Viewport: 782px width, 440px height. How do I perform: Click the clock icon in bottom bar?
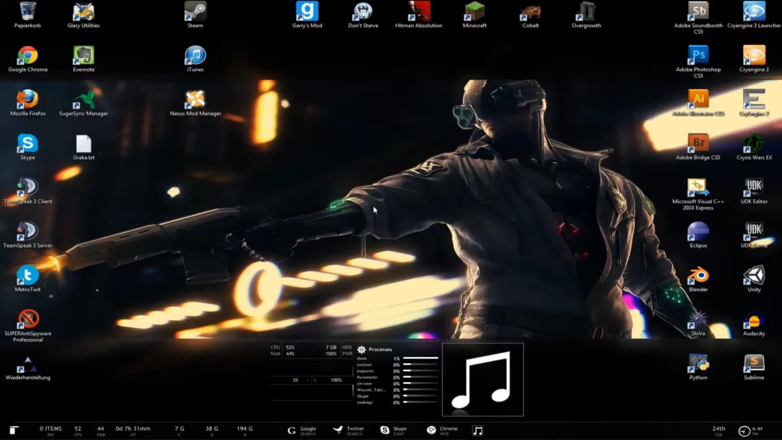click(744, 431)
